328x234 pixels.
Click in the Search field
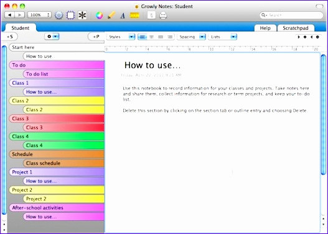coord(292,15)
